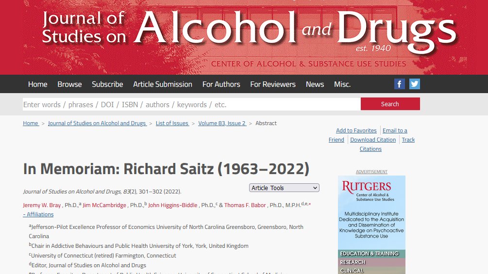Viewport: 488px width, 274px height.
Task: Click the article title In Memoriam heading
Action: tap(166, 169)
